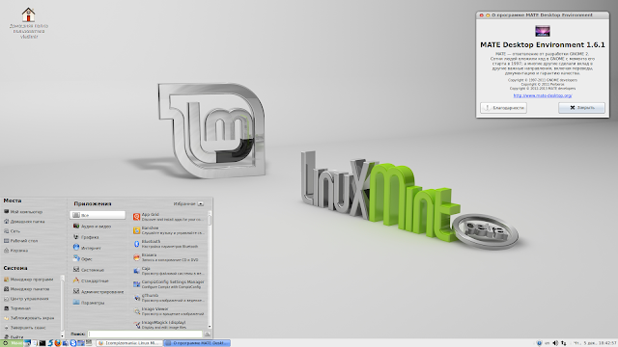Screen dimensions: 618x347
Task: Open the network connections tray icon
Action: click(x=564, y=343)
